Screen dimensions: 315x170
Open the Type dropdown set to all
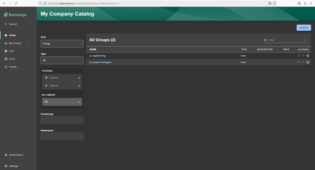click(x=62, y=60)
